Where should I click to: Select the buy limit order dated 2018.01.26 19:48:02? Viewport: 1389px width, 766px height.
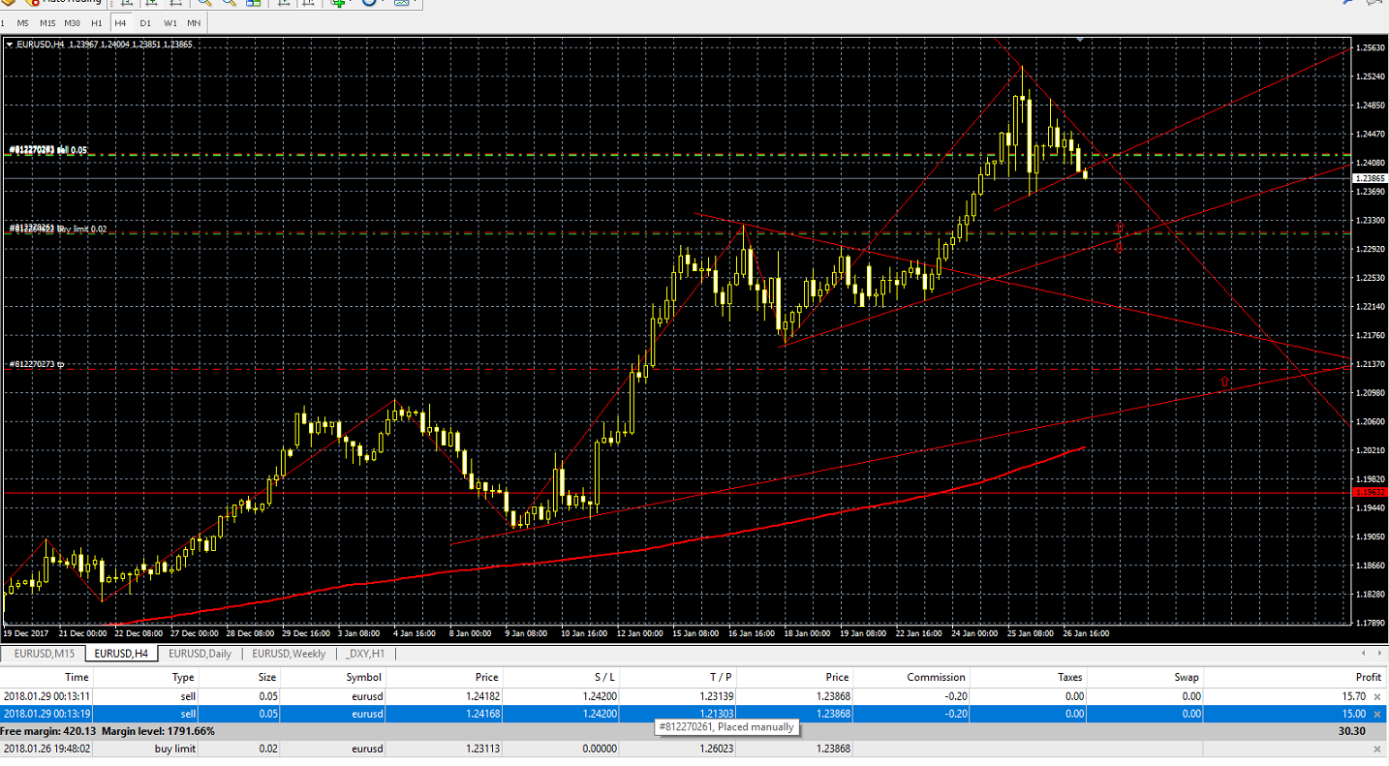click(x=694, y=749)
